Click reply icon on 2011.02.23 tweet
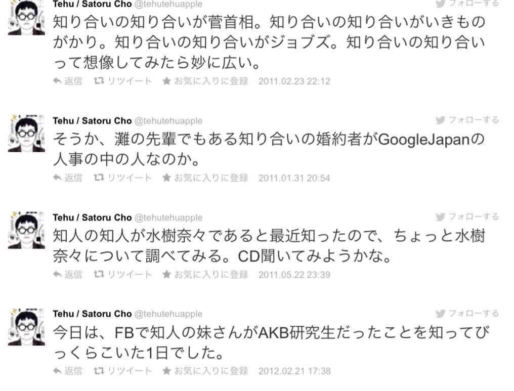The width and height of the screenshot is (514, 391). (67, 81)
